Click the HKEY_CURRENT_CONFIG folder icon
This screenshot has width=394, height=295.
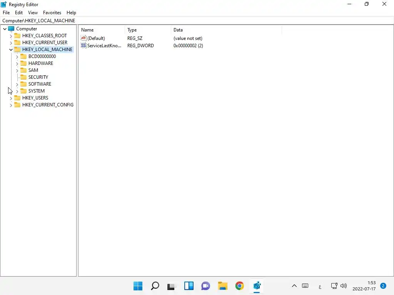(17, 104)
